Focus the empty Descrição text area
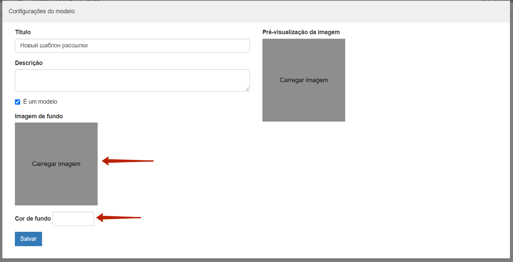 (x=132, y=80)
